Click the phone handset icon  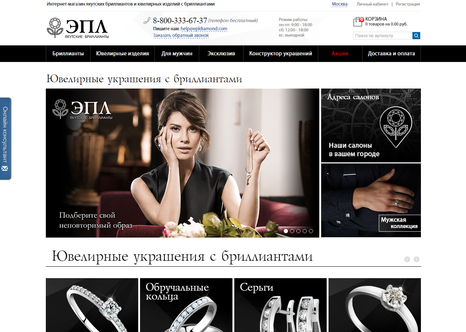147,21
